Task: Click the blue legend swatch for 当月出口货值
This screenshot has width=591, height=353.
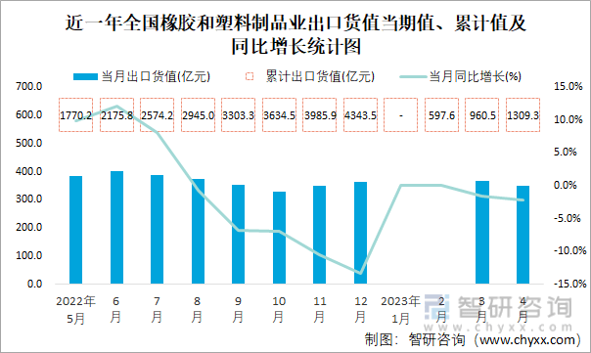Action: [85, 77]
